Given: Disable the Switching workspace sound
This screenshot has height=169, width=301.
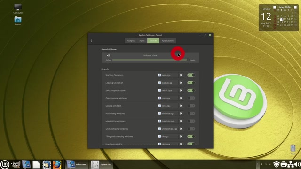Looking at the screenshot, I should click(x=191, y=90).
